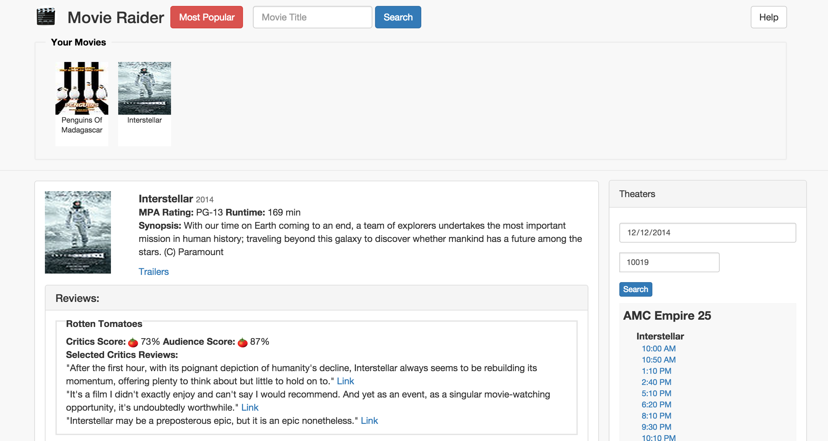This screenshot has height=441, width=828.
Task: Click the Movie Title search field
Action: click(x=312, y=17)
